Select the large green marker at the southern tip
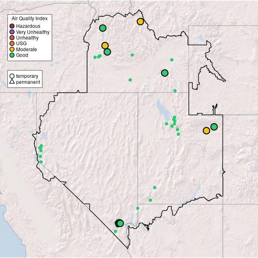This screenshot has height=258, width=258. click(x=120, y=223)
